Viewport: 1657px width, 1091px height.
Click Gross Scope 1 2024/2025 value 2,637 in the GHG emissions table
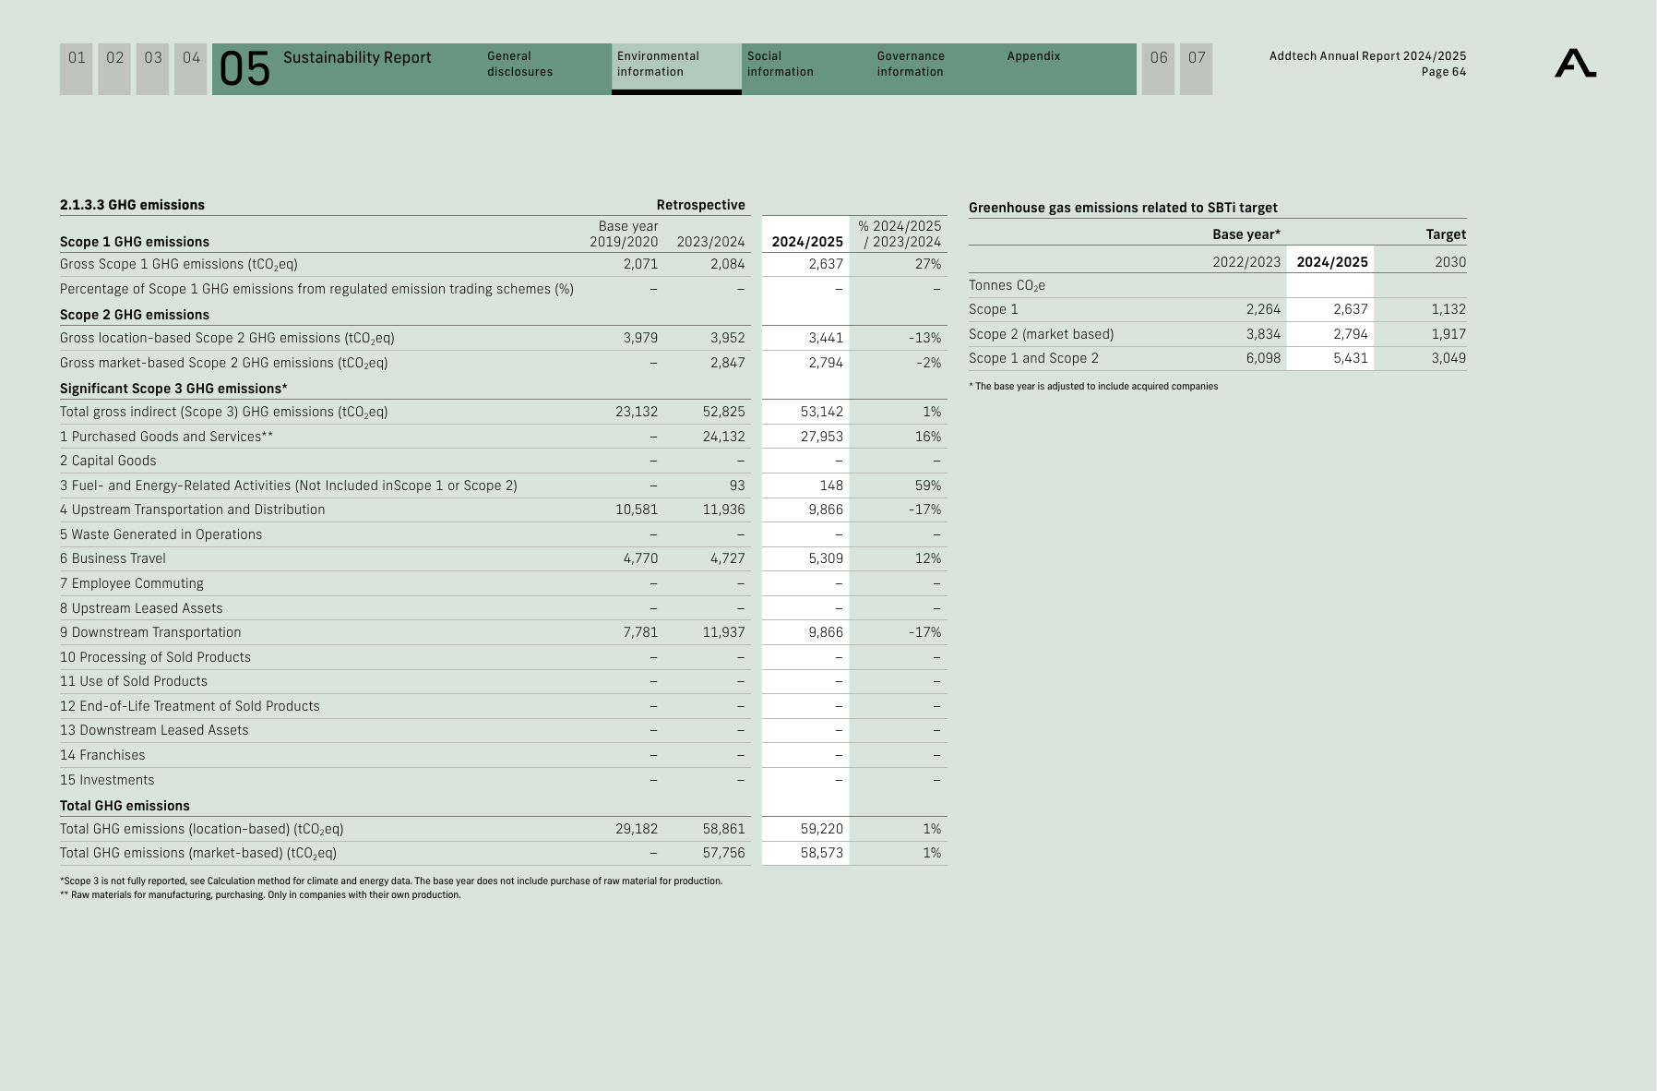[x=826, y=264]
